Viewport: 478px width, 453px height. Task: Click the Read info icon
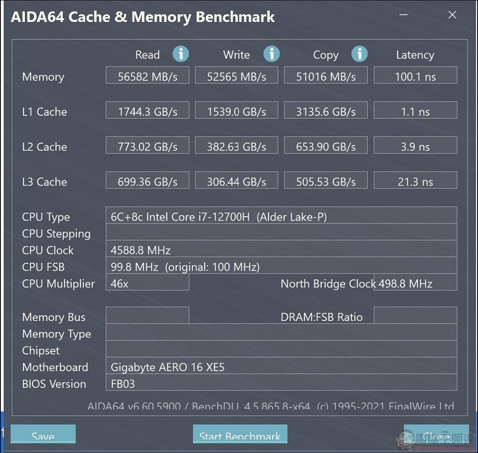[181, 54]
